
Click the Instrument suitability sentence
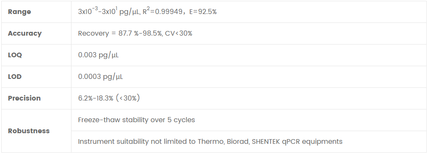pos(210,142)
